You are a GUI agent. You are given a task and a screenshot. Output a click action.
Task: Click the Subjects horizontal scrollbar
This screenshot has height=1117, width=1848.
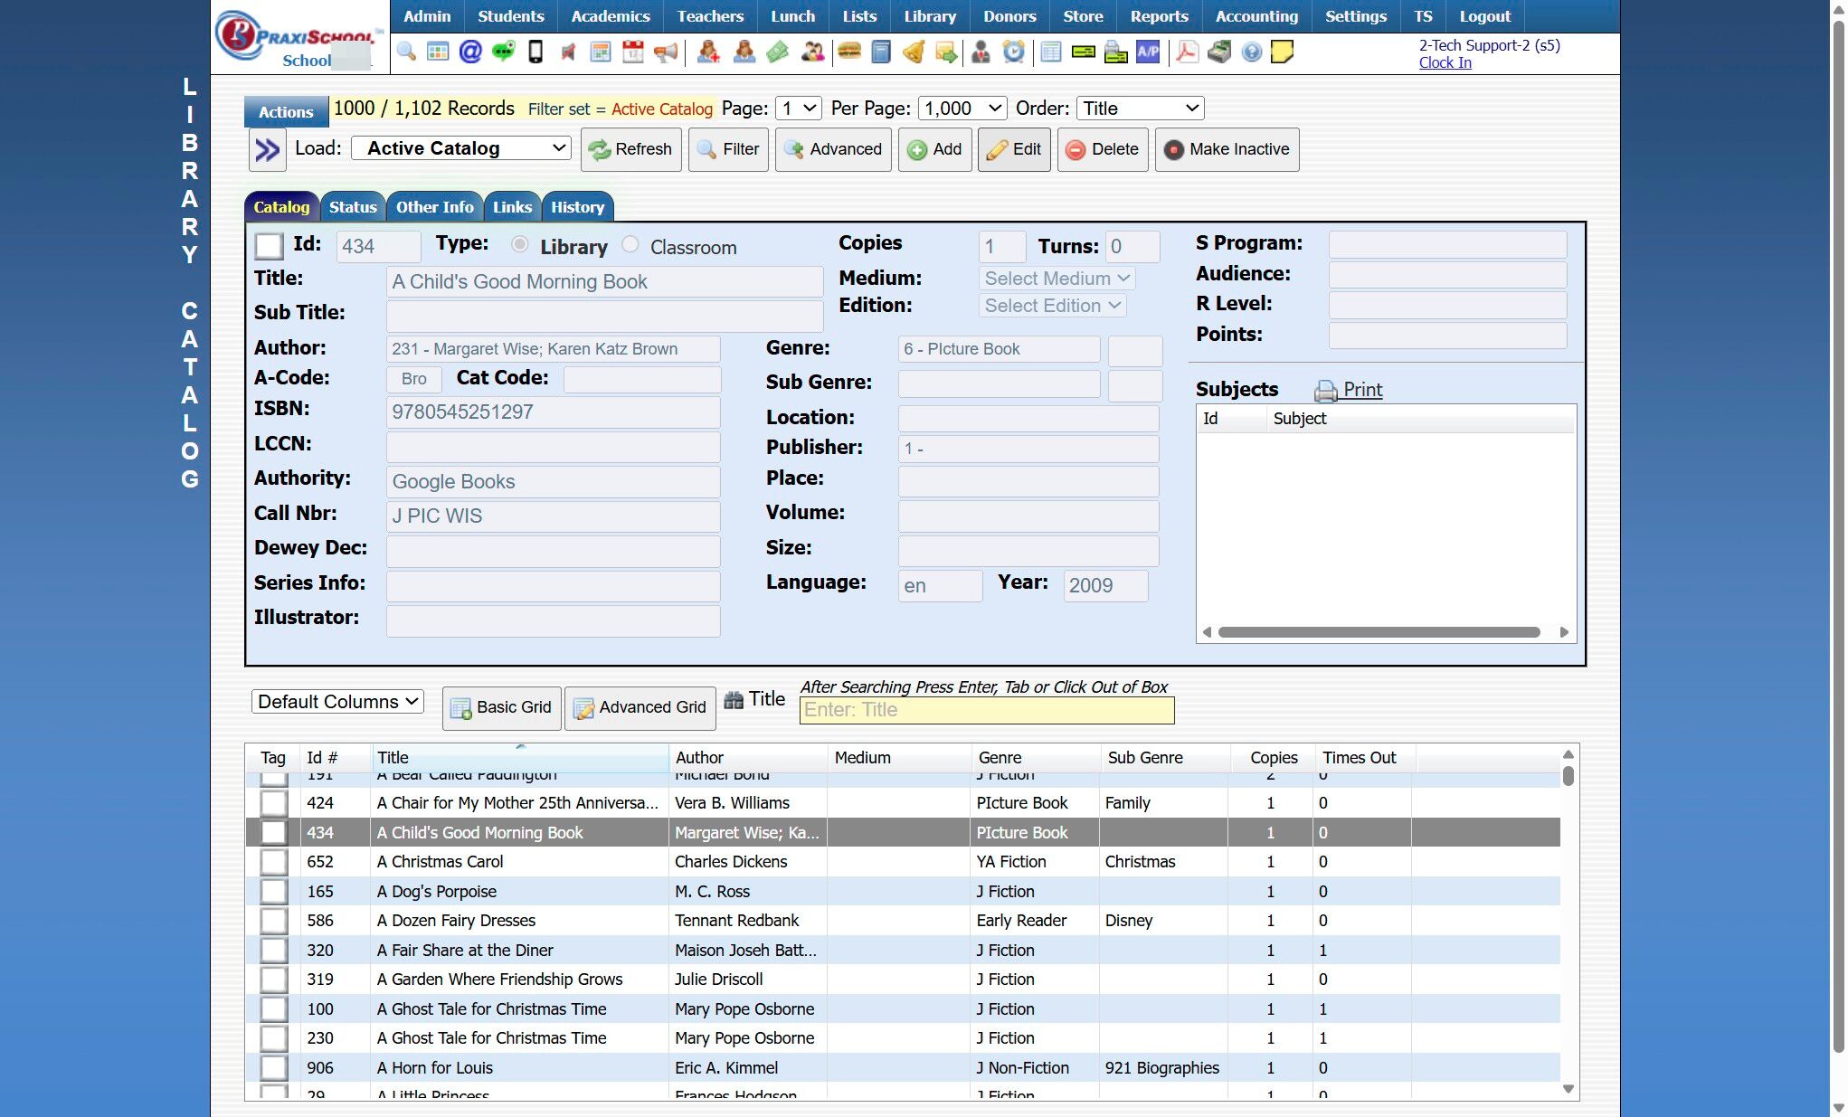tap(1378, 632)
